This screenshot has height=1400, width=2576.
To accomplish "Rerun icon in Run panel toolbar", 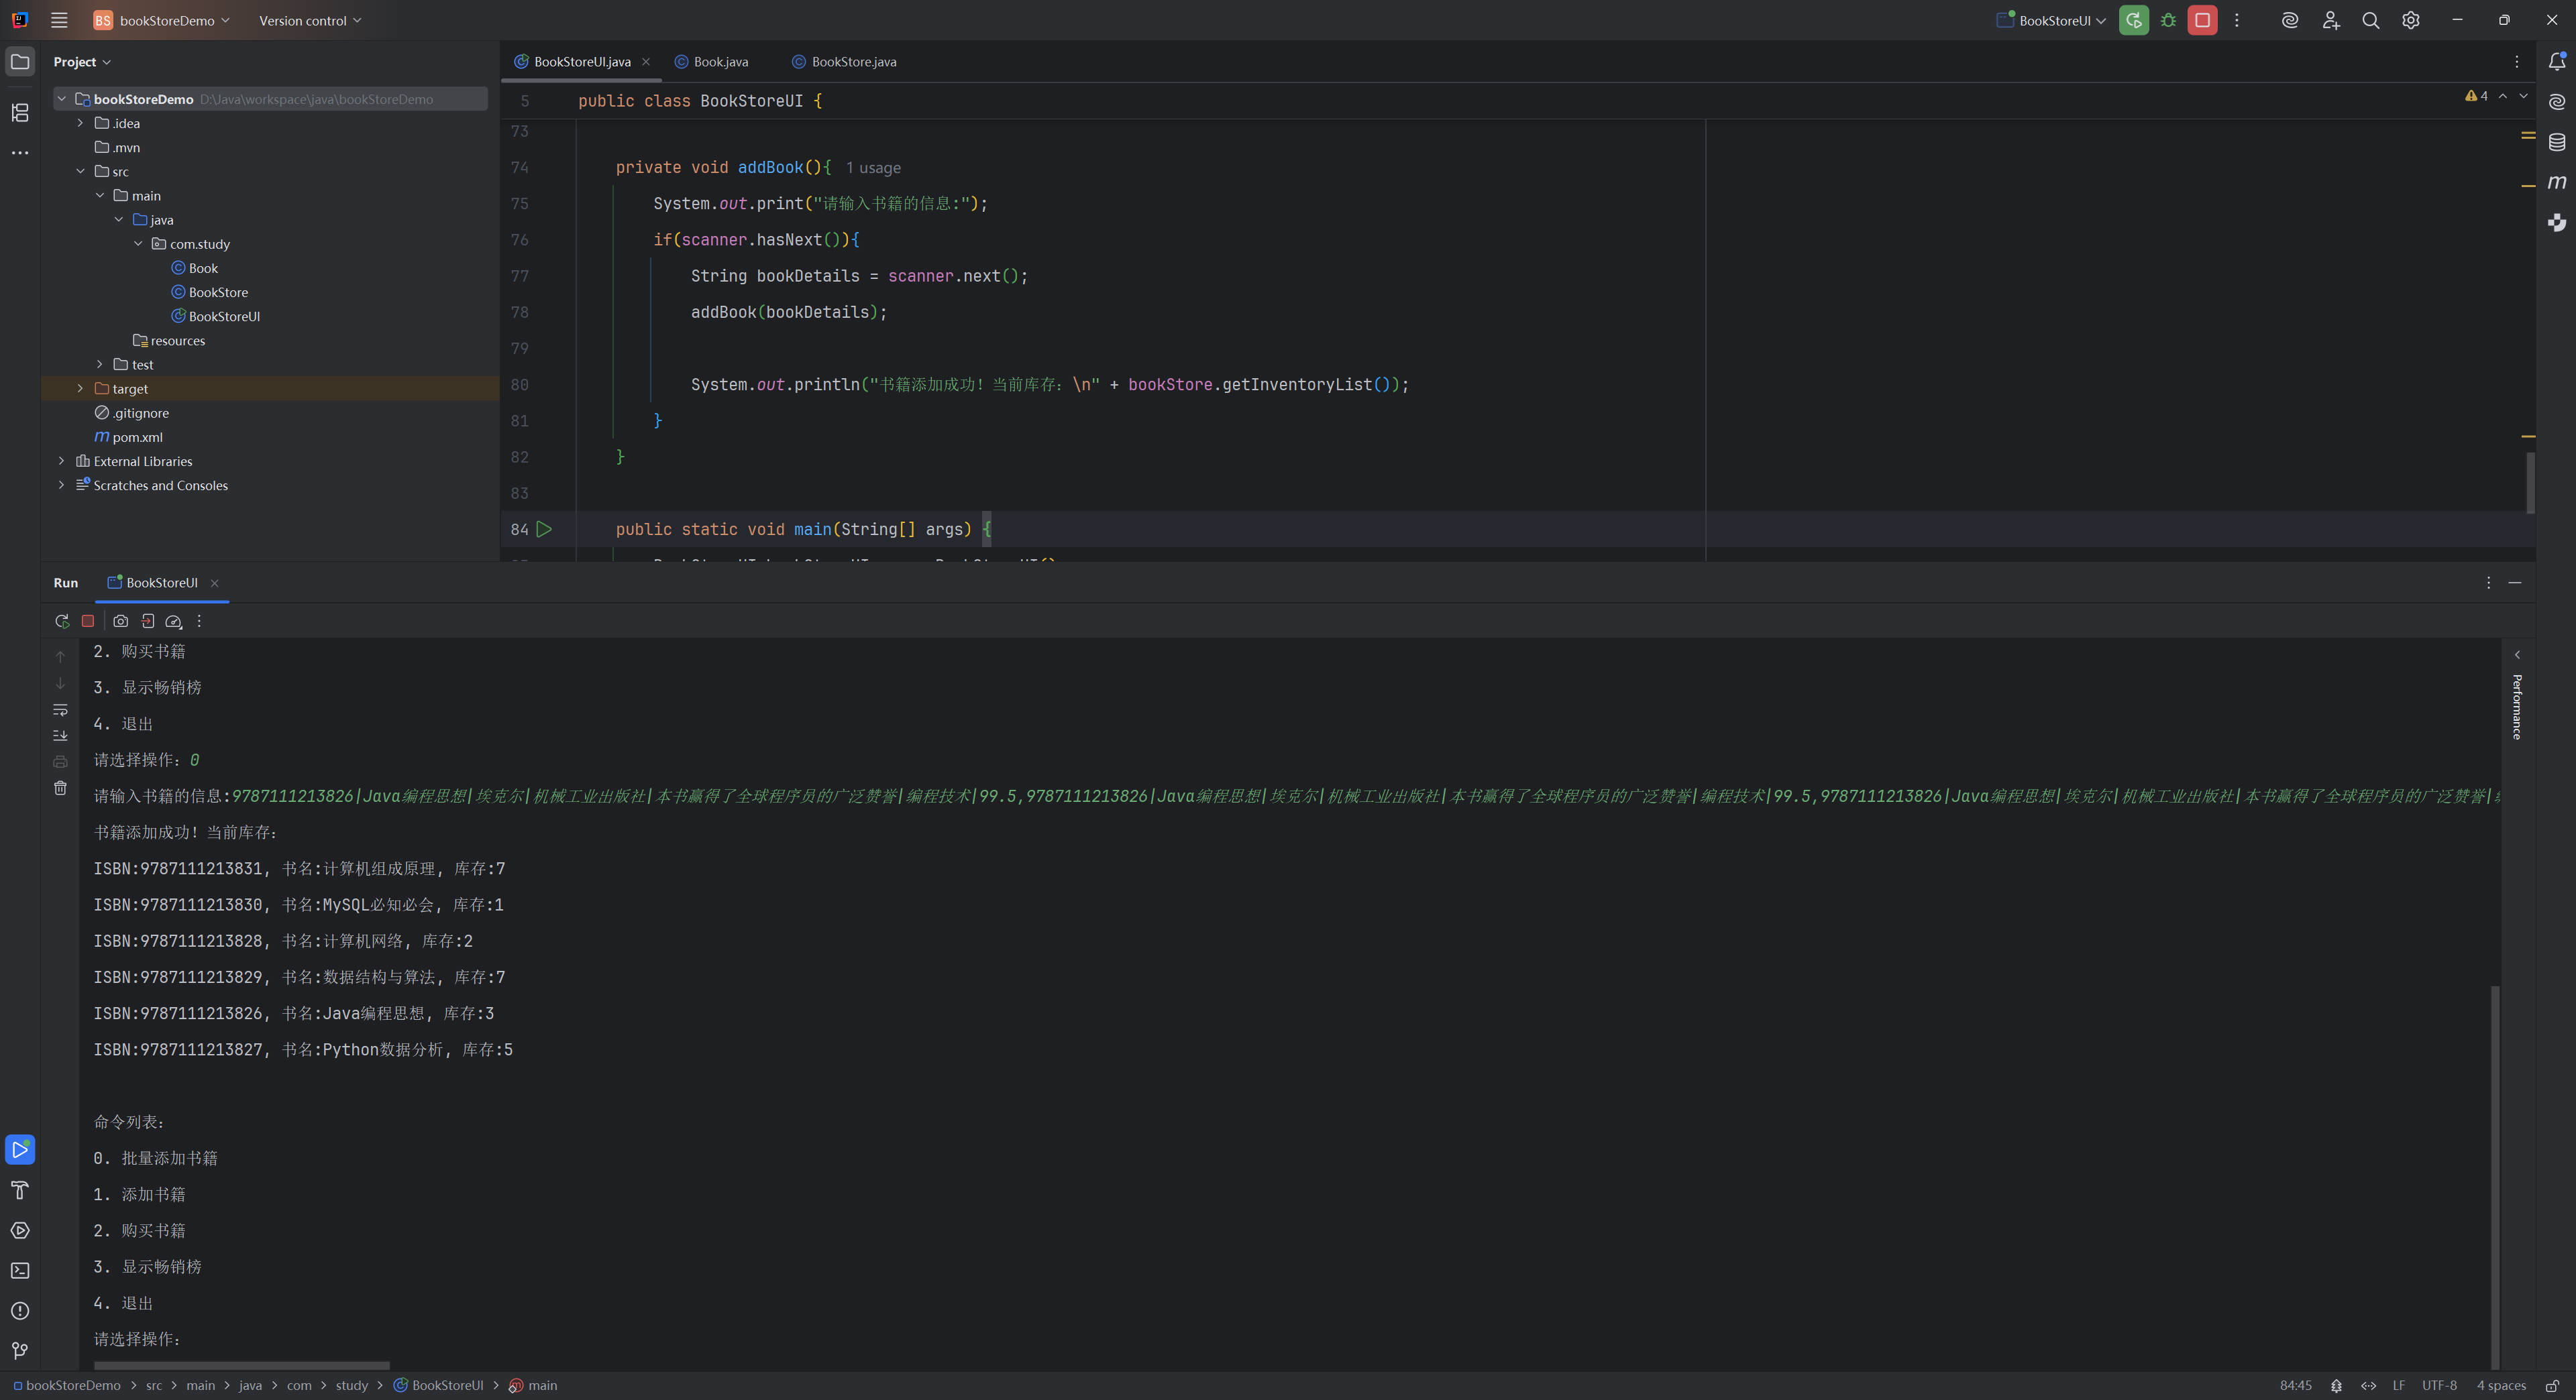I will point(61,621).
